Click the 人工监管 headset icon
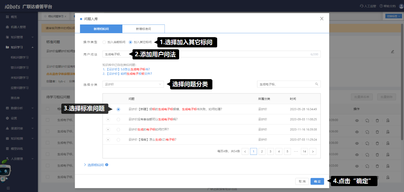 [362, 6]
